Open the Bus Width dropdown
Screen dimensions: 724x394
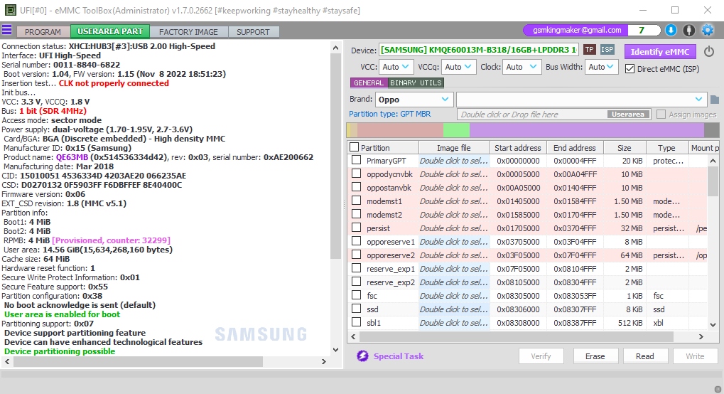(x=602, y=67)
